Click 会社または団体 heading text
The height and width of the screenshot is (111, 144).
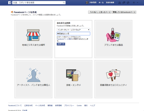click(x=63, y=23)
